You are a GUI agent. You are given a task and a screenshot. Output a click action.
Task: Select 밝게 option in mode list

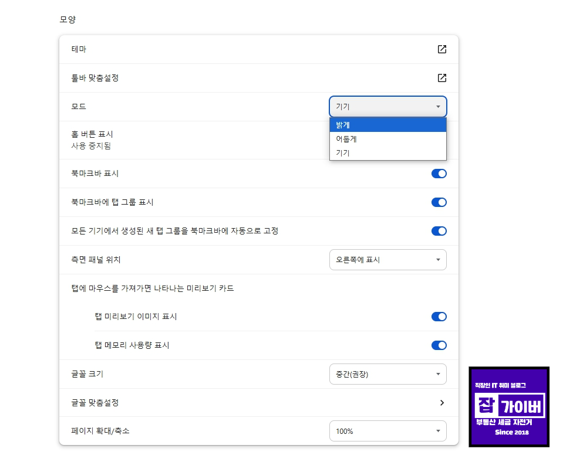pos(387,125)
